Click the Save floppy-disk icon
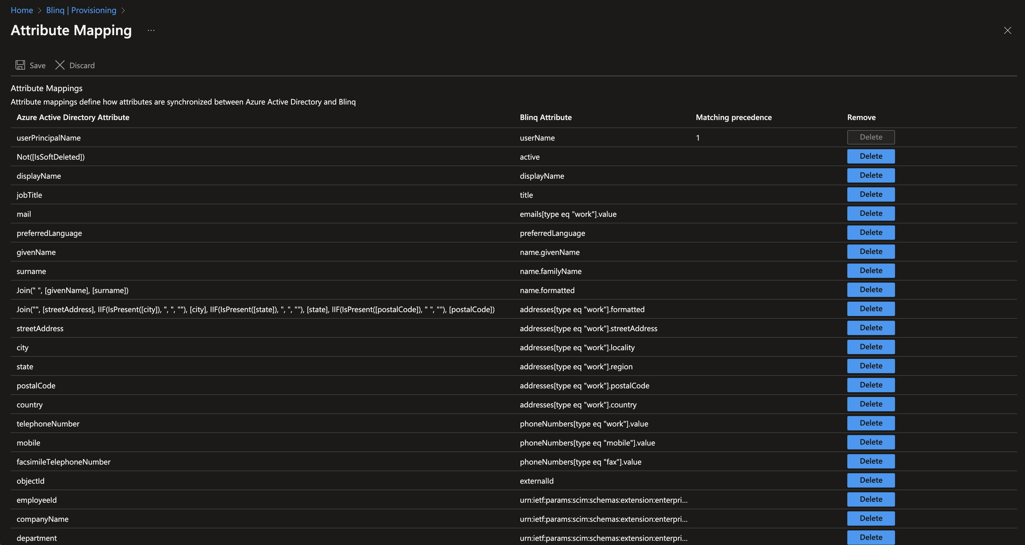 (20, 65)
